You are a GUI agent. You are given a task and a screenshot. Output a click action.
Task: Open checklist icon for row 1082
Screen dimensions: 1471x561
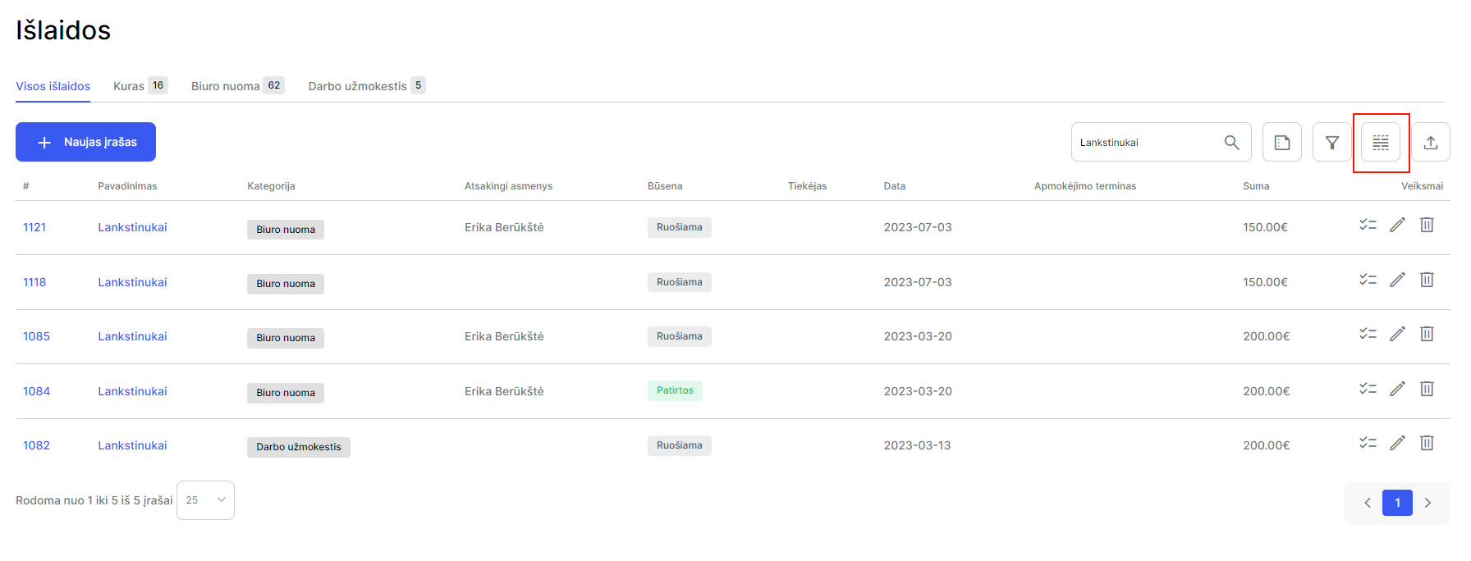pos(1368,443)
